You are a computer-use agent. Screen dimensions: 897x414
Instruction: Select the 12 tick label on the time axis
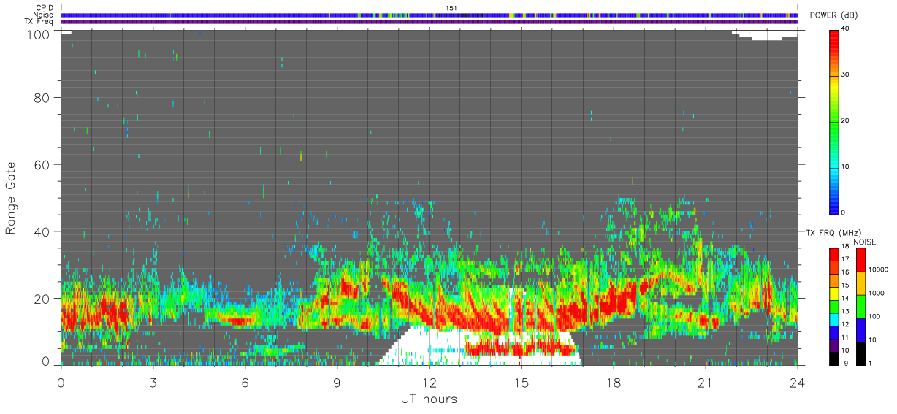click(430, 383)
